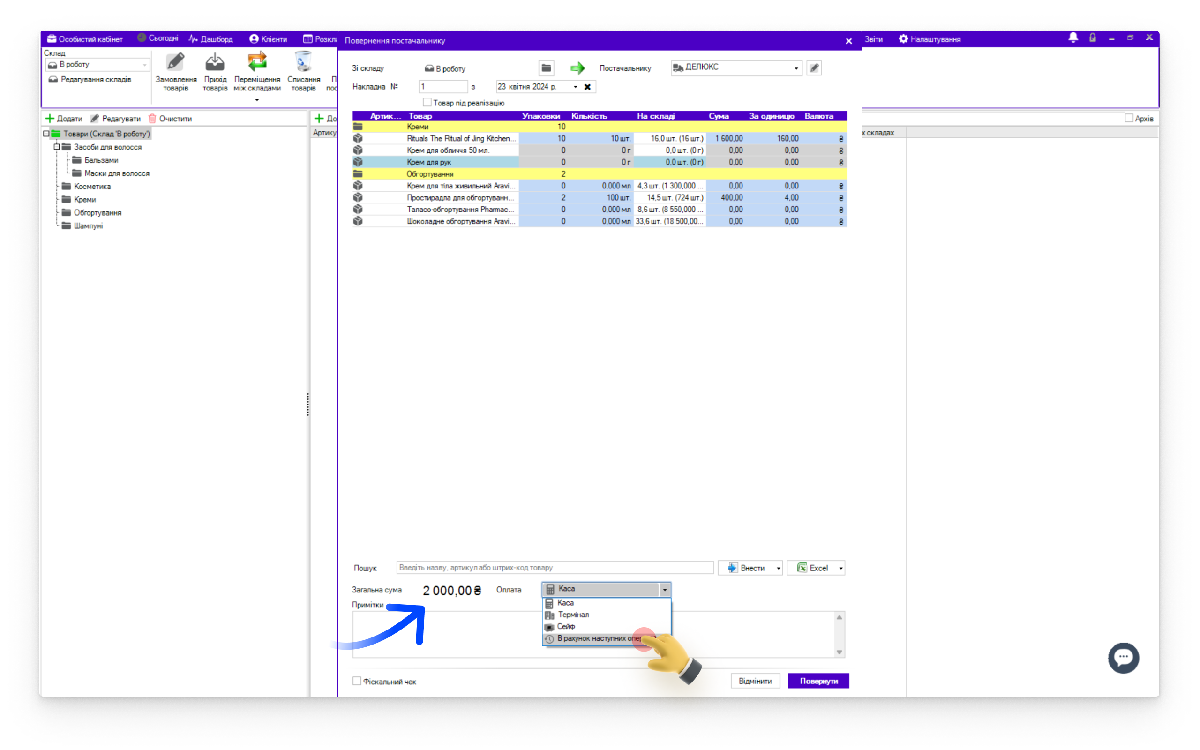Open Налаштування gear menu

[929, 39]
